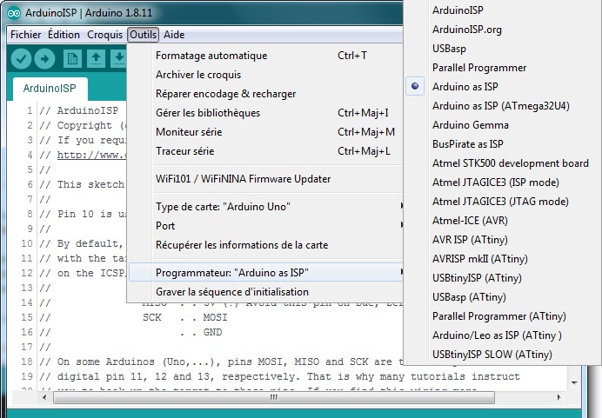The width and height of the screenshot is (602, 418).
Task: Close the Outils menu
Action: 143,35
